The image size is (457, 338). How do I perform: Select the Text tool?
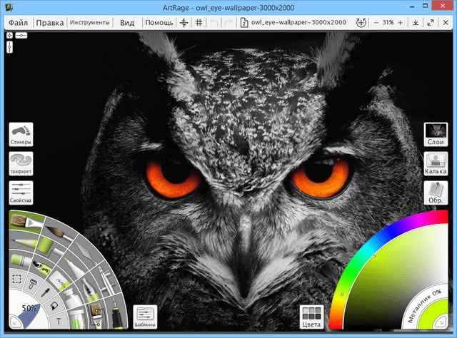[59, 321]
